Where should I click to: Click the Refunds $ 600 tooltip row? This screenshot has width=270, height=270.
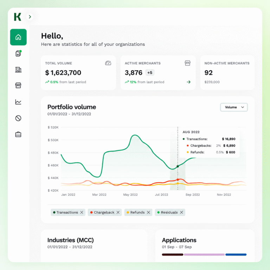point(211,152)
